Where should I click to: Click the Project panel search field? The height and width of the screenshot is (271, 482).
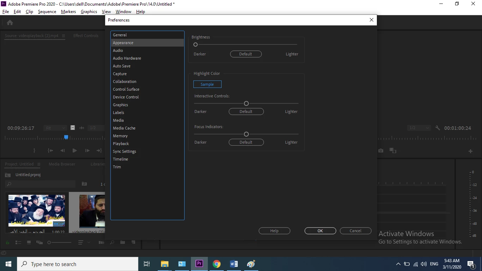pos(40,184)
